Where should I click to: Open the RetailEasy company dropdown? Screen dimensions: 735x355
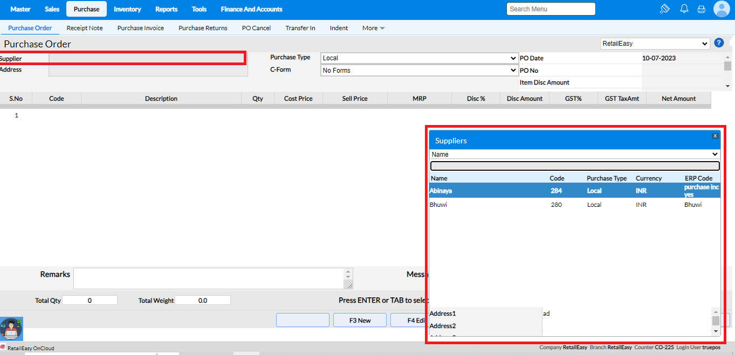click(655, 44)
